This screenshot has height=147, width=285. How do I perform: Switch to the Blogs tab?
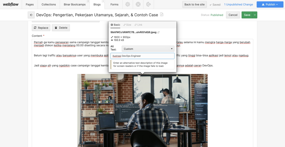coord(97,4)
